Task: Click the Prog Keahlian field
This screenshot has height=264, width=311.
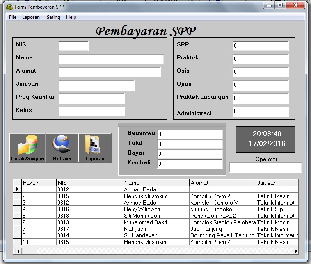Action: tap(91, 98)
